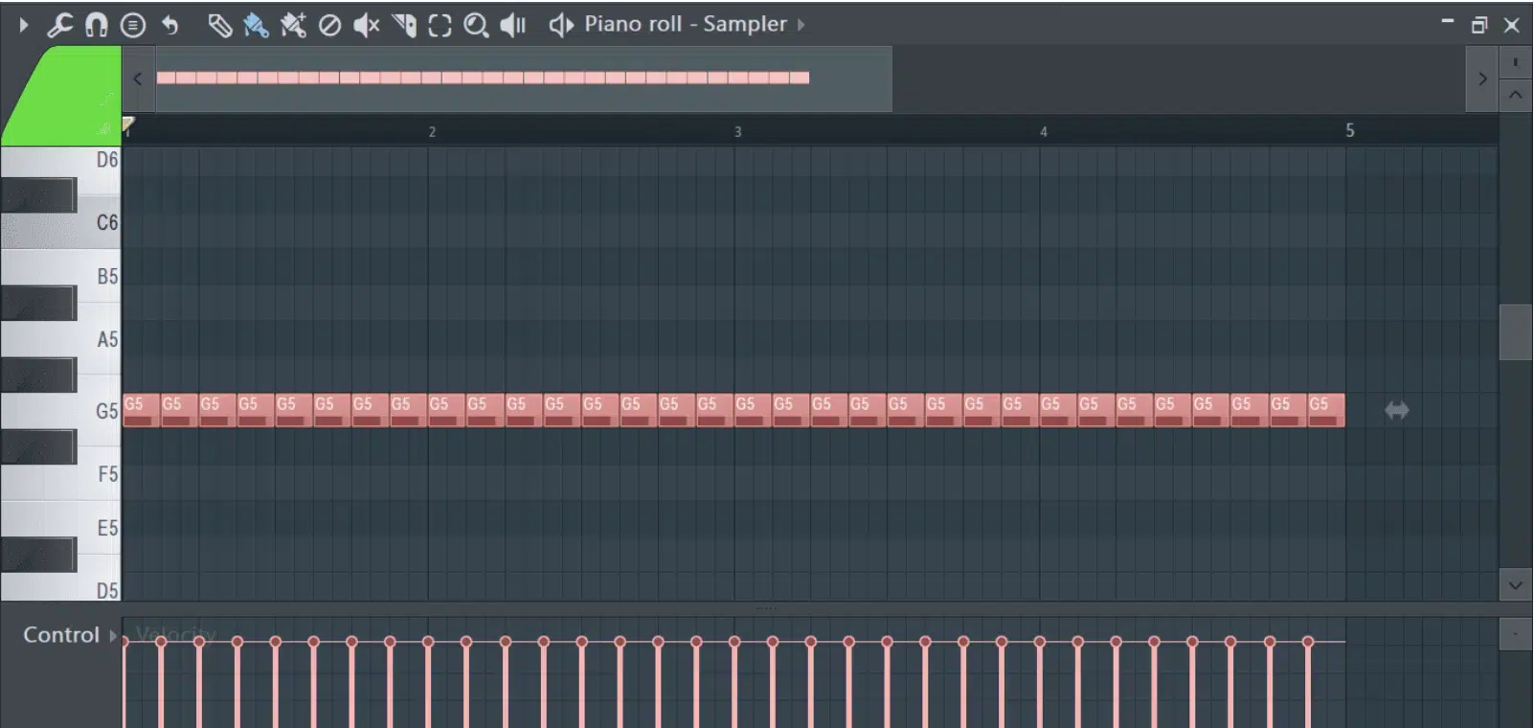Click the velocity handle at bar 4
This screenshot has width=1534, height=728.
coord(1040,641)
